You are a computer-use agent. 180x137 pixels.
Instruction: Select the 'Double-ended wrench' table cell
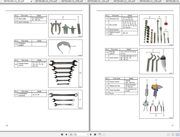coord(25,64)
